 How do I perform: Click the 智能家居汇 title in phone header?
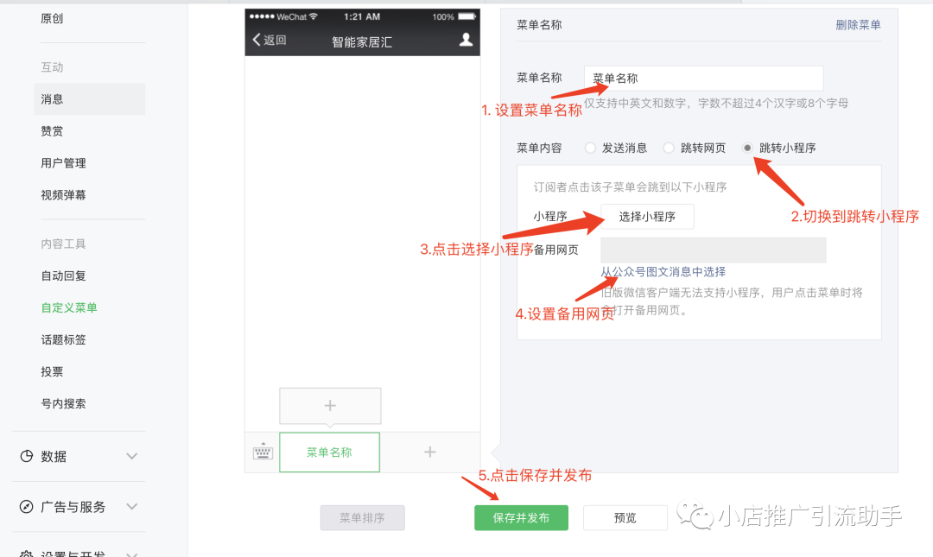(x=362, y=42)
